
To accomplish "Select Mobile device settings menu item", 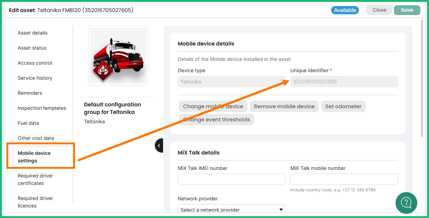I will click(x=34, y=157).
